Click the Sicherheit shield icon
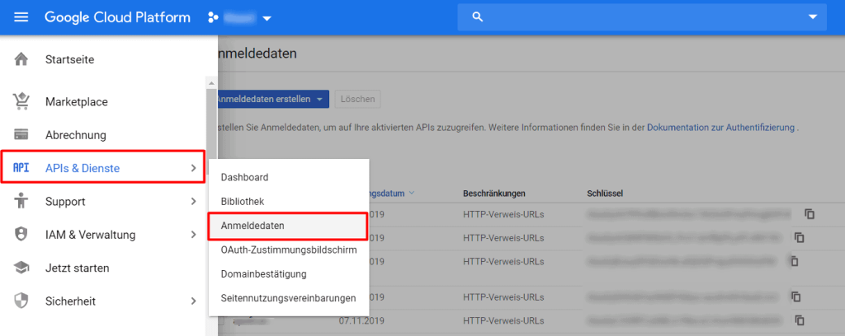Screen dimensions: 845x336 21,301
